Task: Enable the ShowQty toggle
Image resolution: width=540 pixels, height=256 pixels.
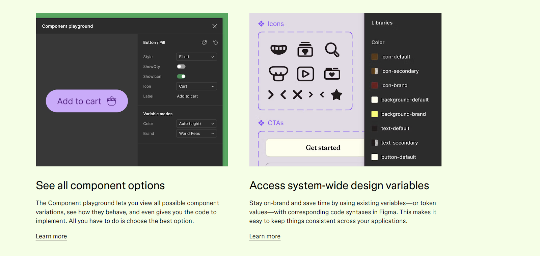Action: 181,66
